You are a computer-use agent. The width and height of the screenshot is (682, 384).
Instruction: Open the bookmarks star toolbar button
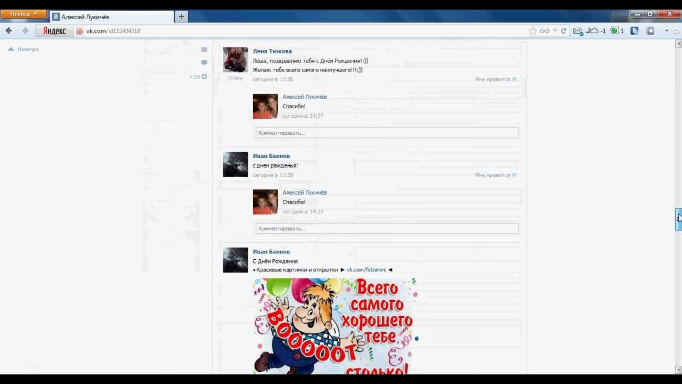650,31
